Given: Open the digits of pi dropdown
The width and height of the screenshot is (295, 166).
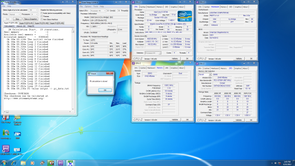Looking at the screenshot, I should [x=33, y=10].
